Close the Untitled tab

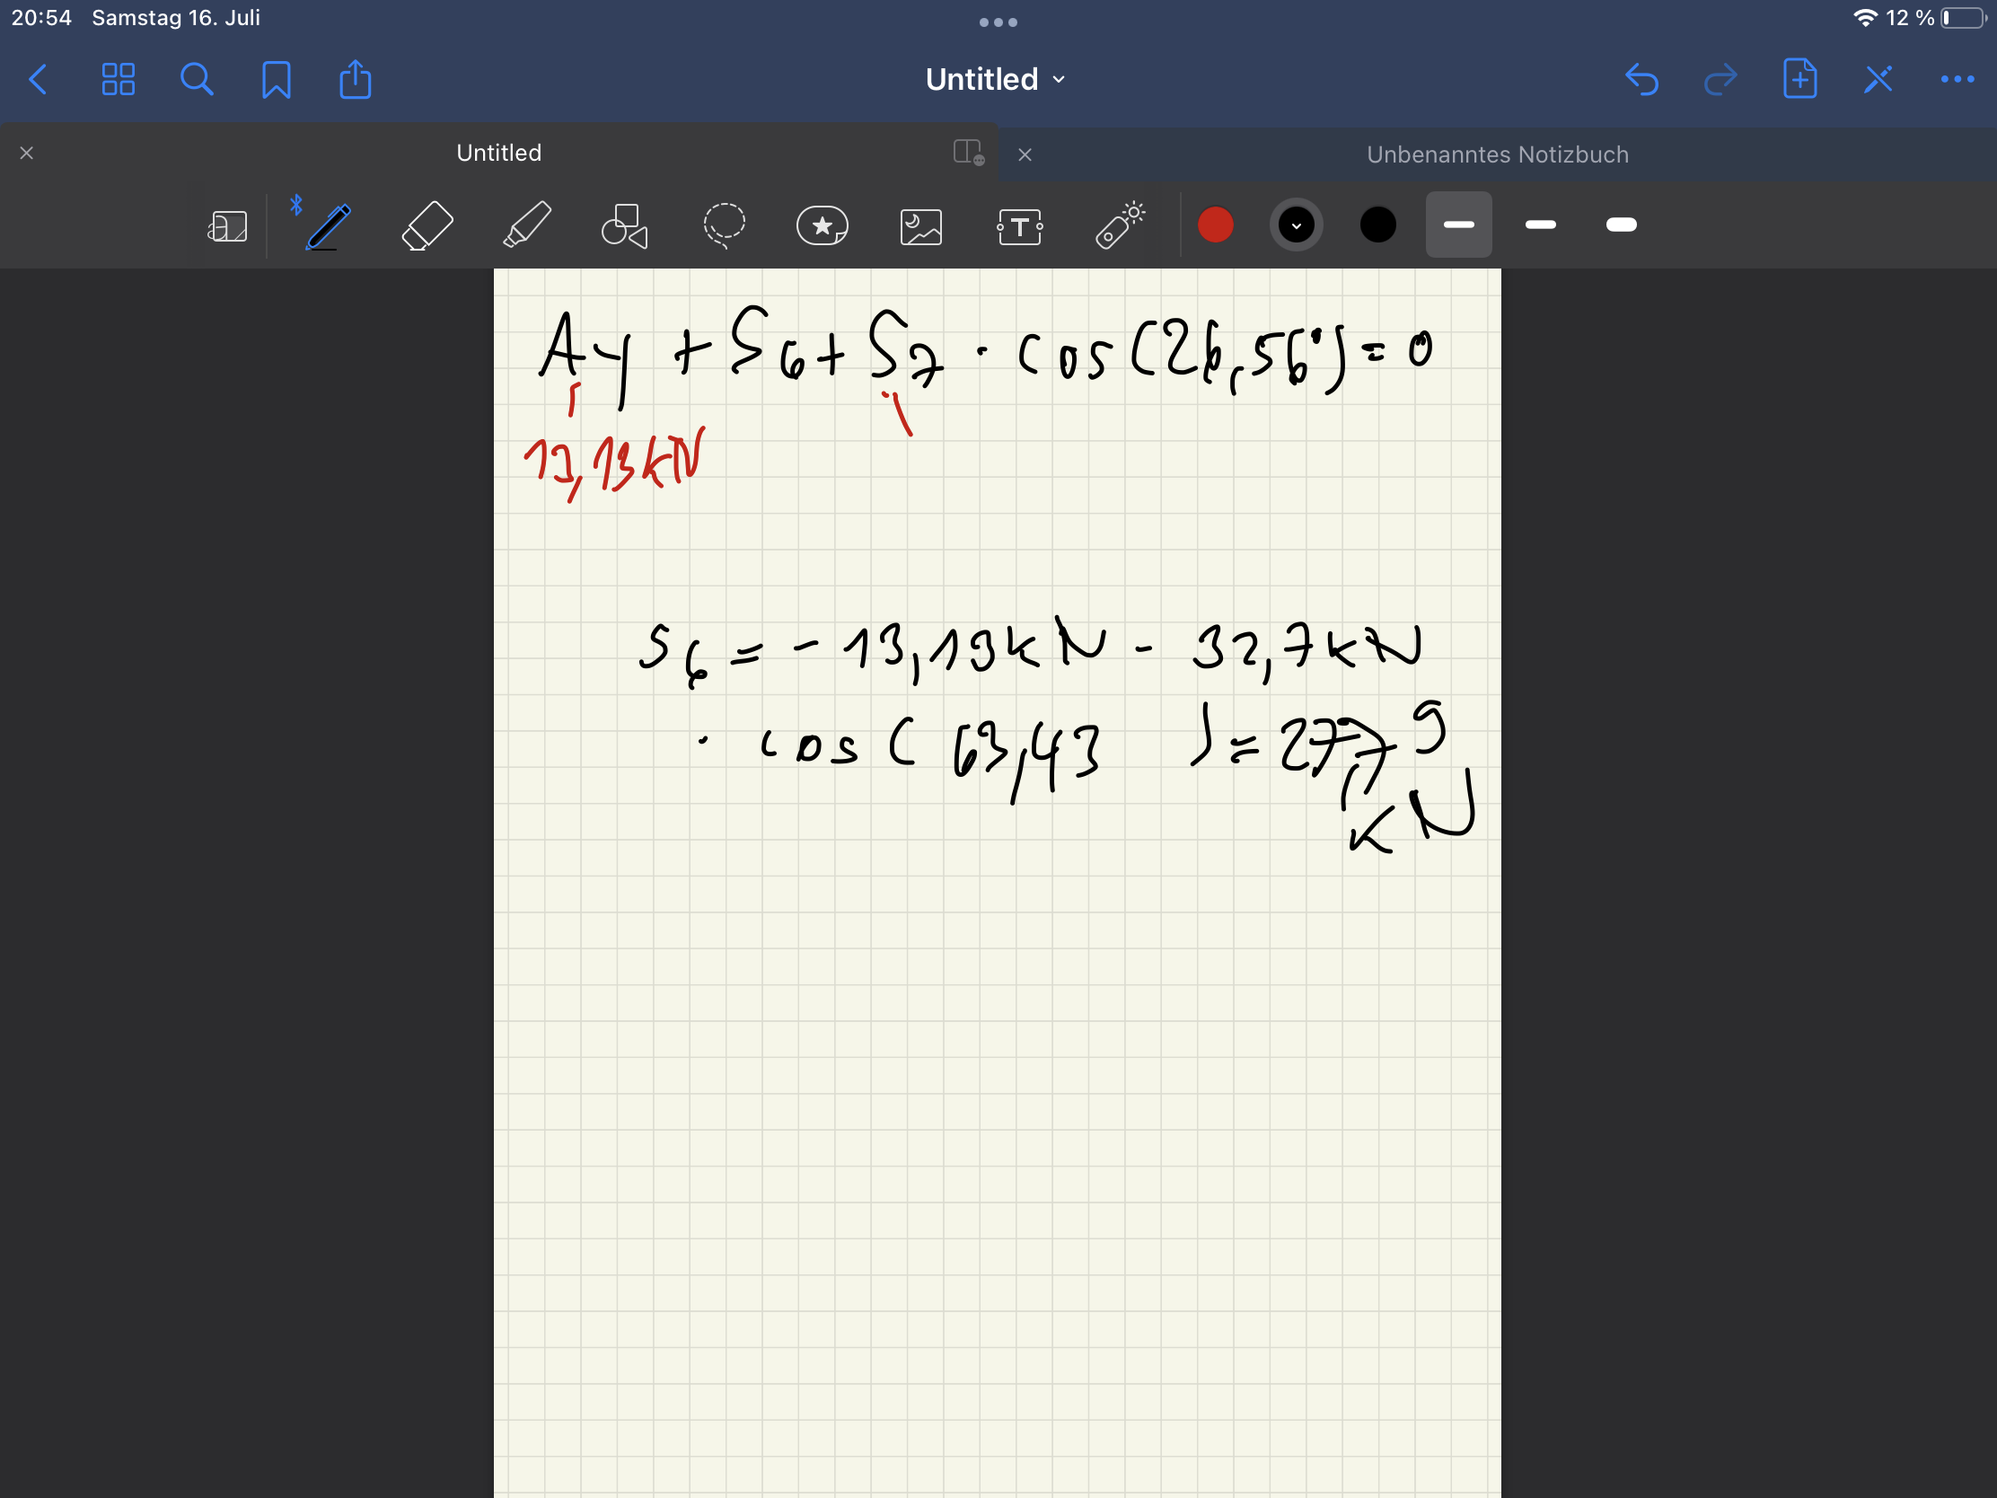(x=27, y=154)
